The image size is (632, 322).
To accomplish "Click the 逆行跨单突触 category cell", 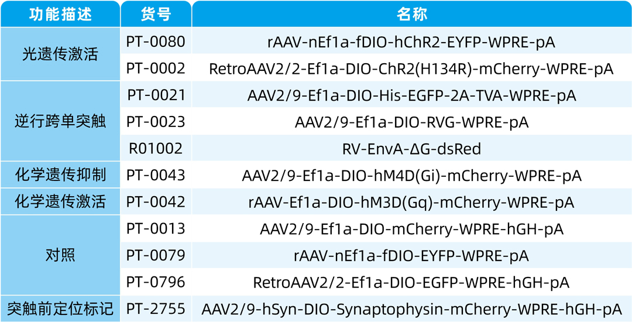I will click(60, 122).
